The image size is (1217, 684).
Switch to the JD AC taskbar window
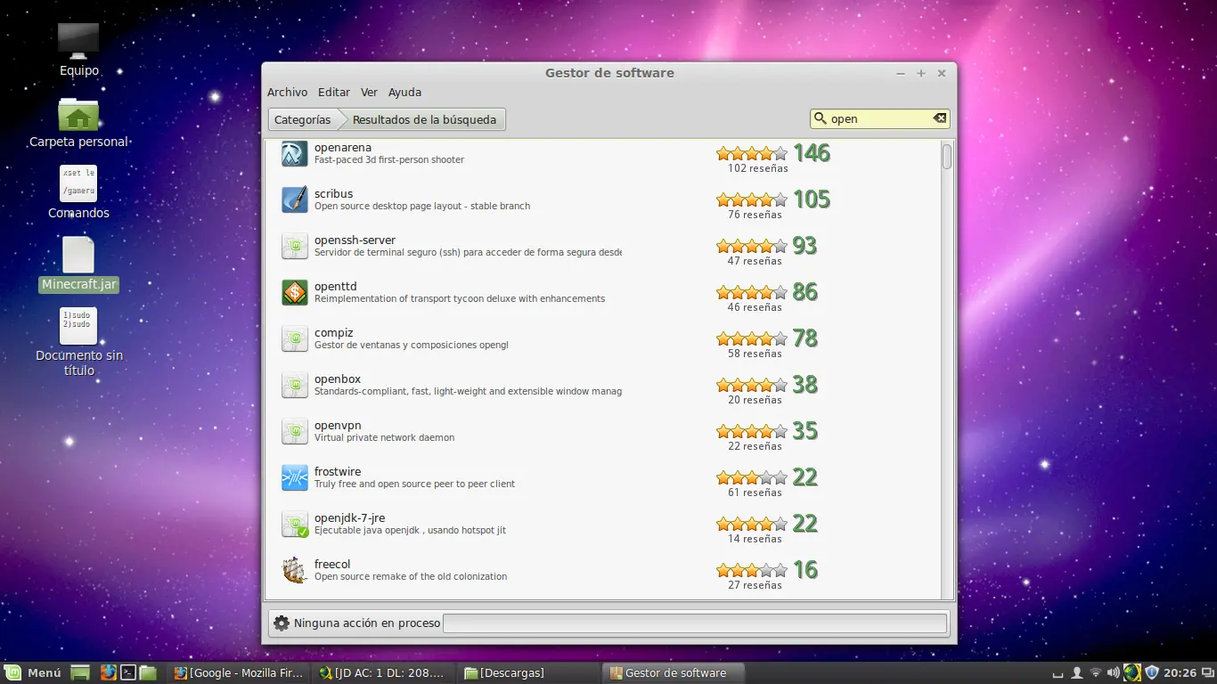point(383,672)
